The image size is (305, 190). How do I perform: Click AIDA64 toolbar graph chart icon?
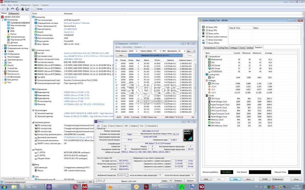pos(27,9)
